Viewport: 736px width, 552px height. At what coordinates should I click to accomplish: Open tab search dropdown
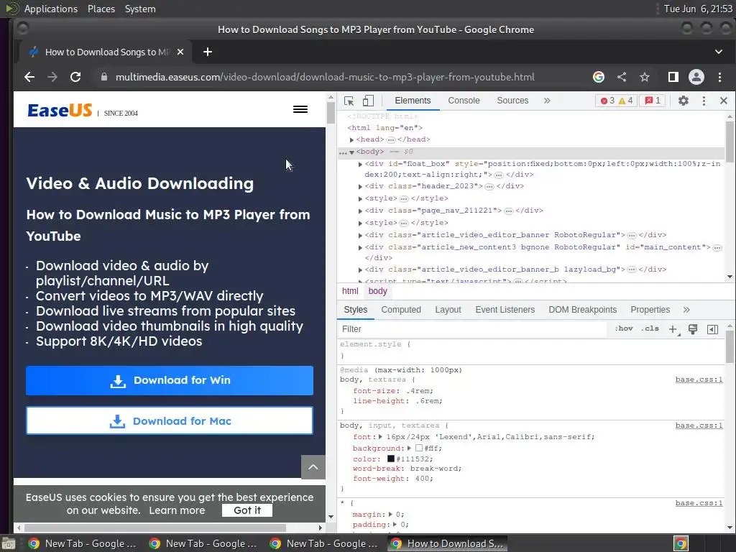click(x=719, y=52)
